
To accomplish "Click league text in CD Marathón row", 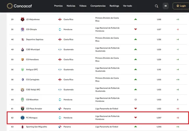I will click(107, 100).
